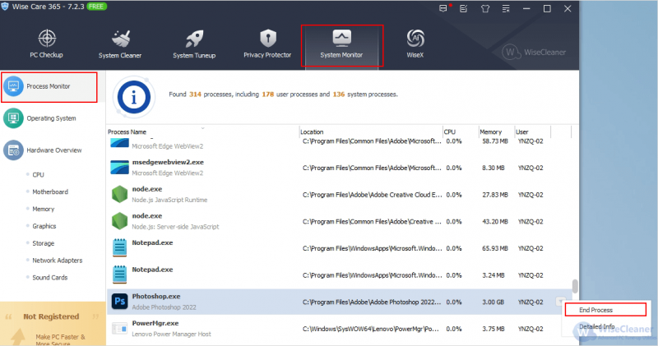Sort by Process Name column header

[x=127, y=131]
